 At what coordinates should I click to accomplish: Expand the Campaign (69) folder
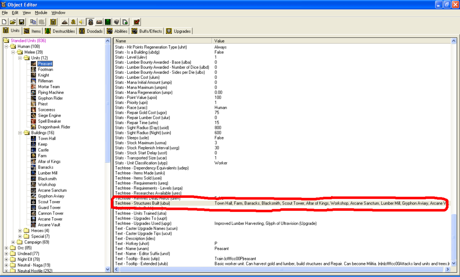click(13, 242)
